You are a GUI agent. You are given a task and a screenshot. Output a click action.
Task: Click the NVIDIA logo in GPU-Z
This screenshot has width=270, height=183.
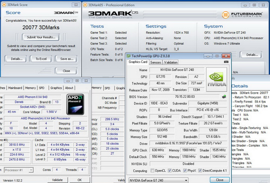point(217,79)
